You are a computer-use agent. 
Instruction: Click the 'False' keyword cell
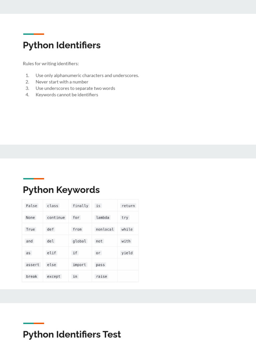(32, 206)
